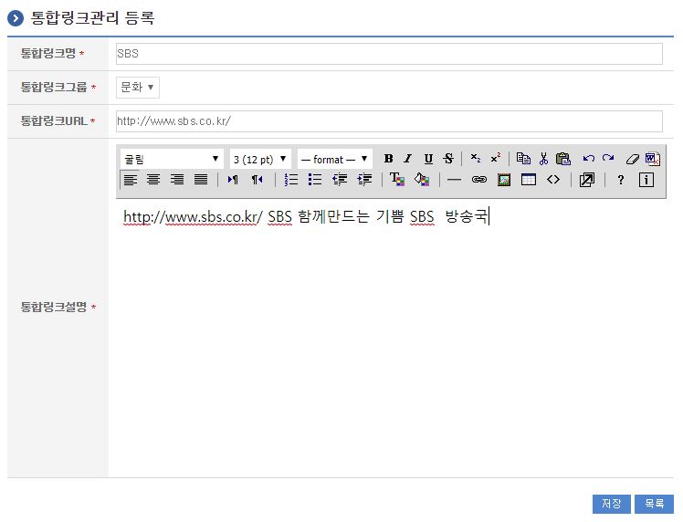Image resolution: width=683 pixels, height=522 pixels.
Task: Open the text color picker
Action: (x=397, y=180)
